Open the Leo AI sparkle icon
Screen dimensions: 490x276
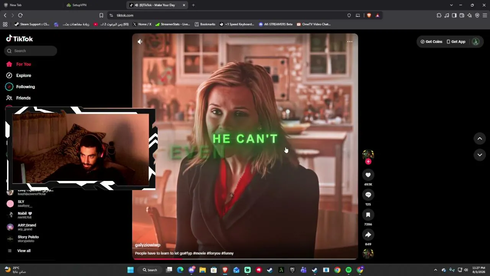(x=469, y=15)
